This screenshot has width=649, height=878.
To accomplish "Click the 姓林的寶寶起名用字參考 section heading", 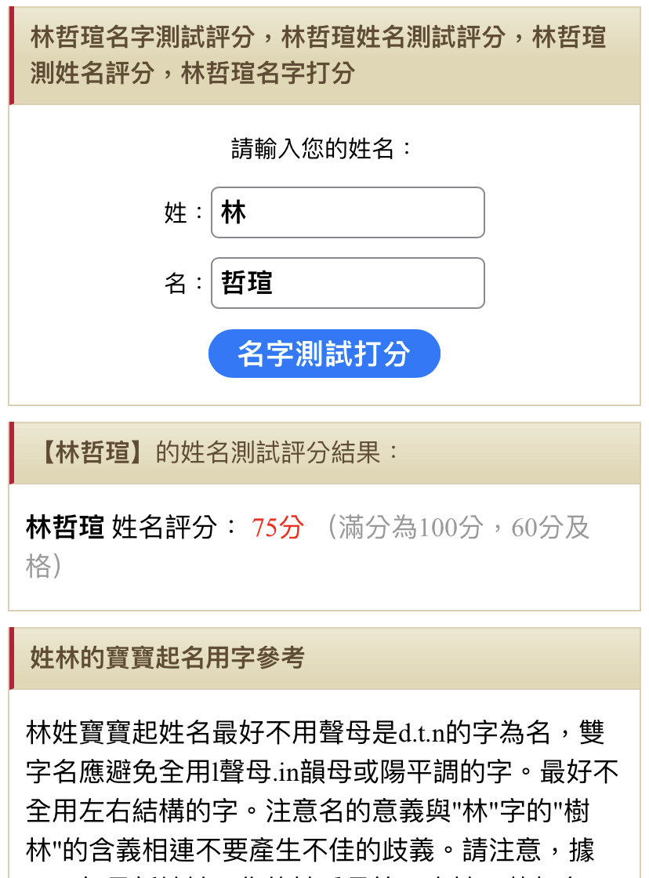I will pos(167,658).
